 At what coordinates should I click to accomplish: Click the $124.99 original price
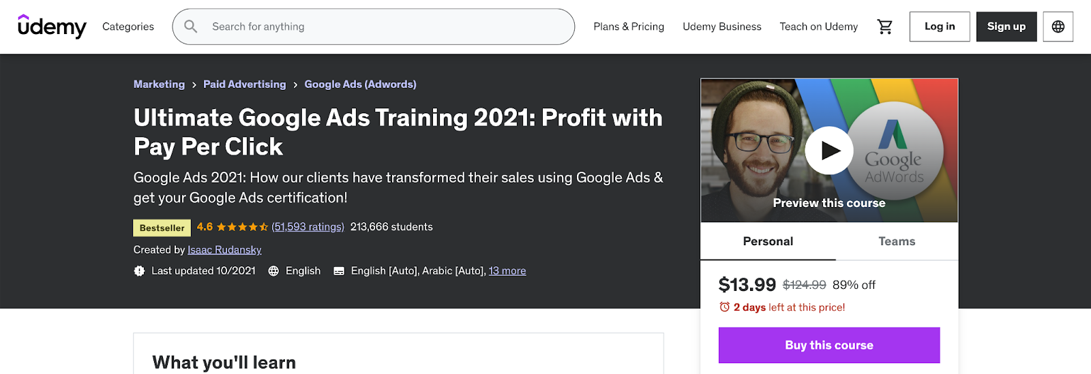coord(805,285)
